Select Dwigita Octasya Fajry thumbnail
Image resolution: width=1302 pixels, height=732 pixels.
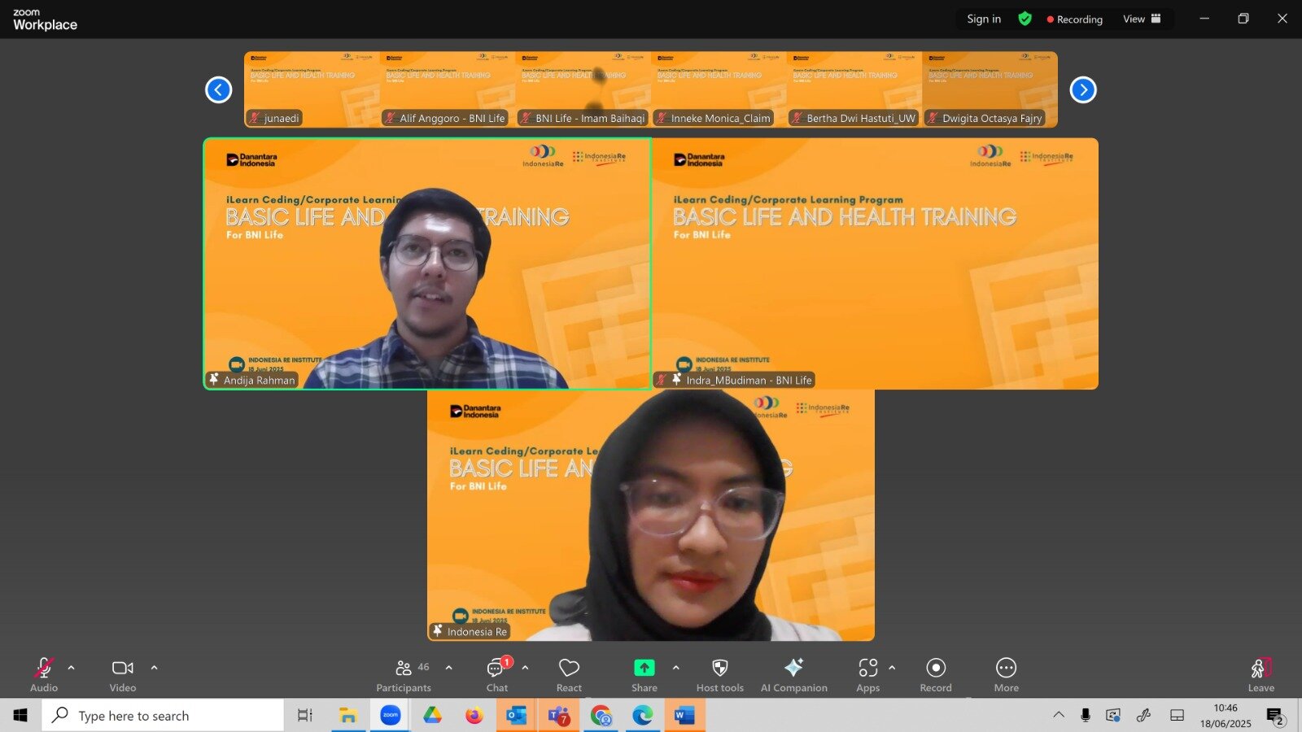pyautogui.click(x=990, y=89)
